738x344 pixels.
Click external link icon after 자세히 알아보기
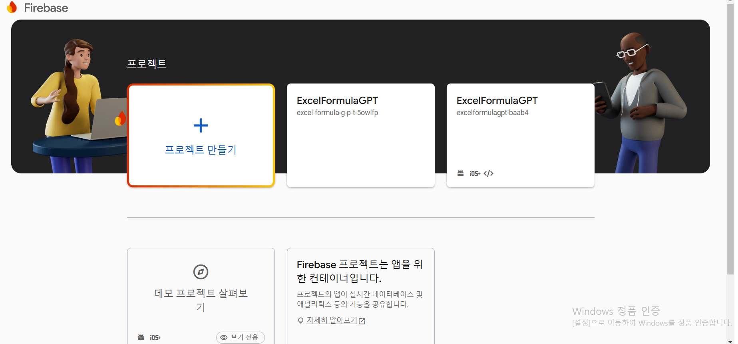click(362, 321)
